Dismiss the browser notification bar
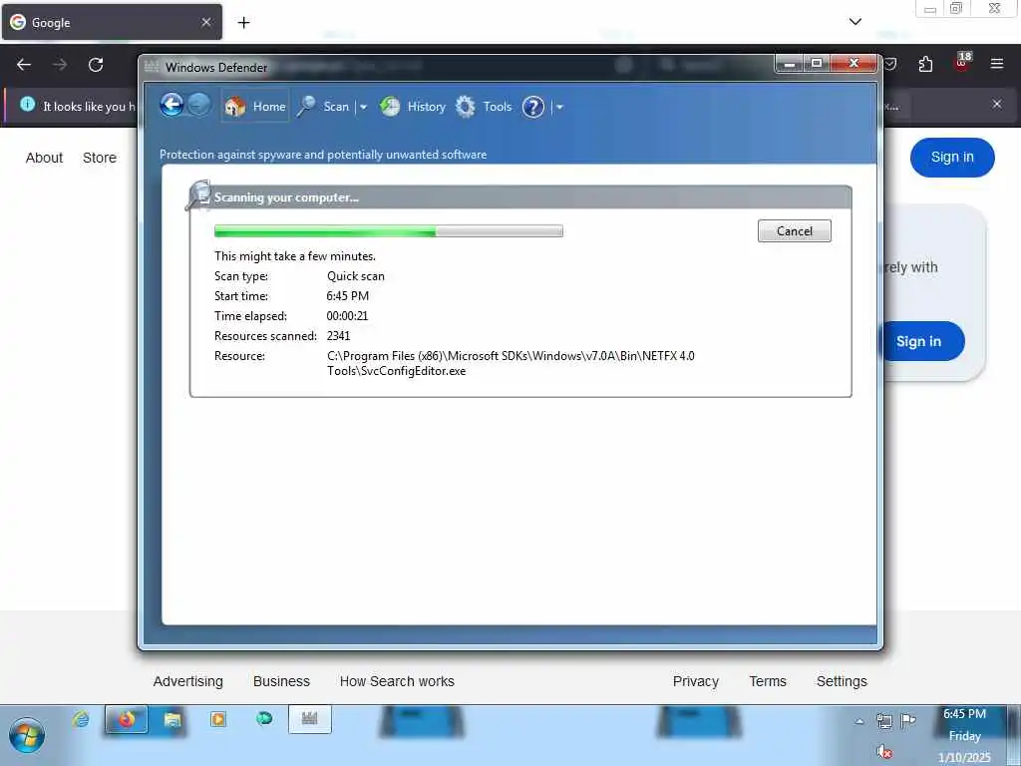 pos(997,104)
